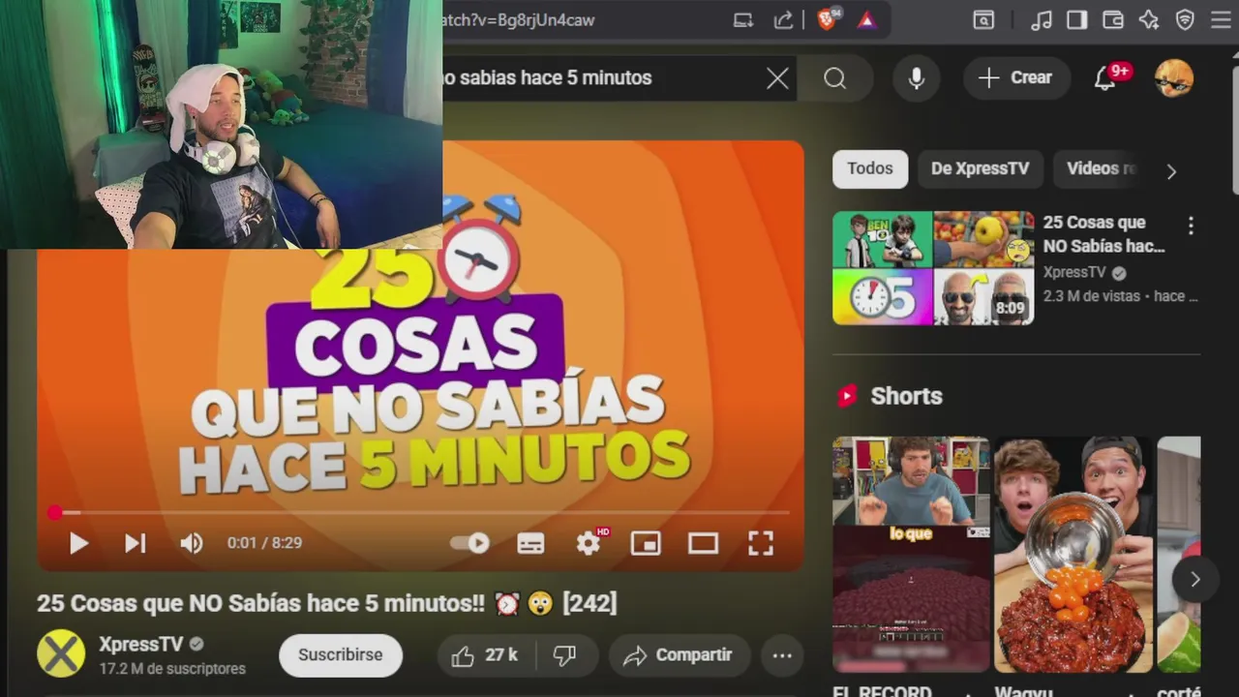Open the first Shorts thumbnail 'lo que'
Viewport: 1239px width, 697px height.
911,554
